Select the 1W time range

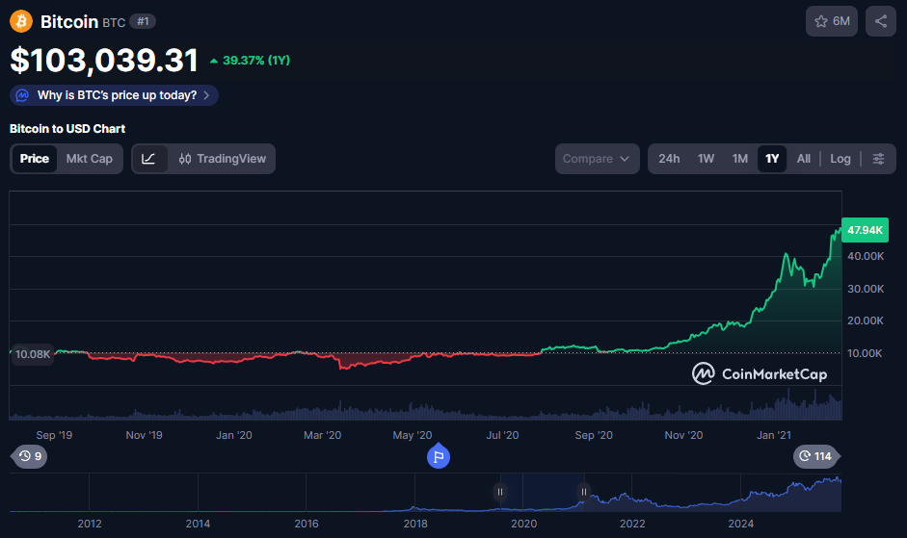[706, 159]
